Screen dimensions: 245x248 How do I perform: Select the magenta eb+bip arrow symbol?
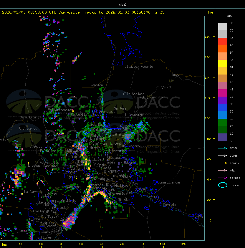pyautogui.click(x=223, y=178)
